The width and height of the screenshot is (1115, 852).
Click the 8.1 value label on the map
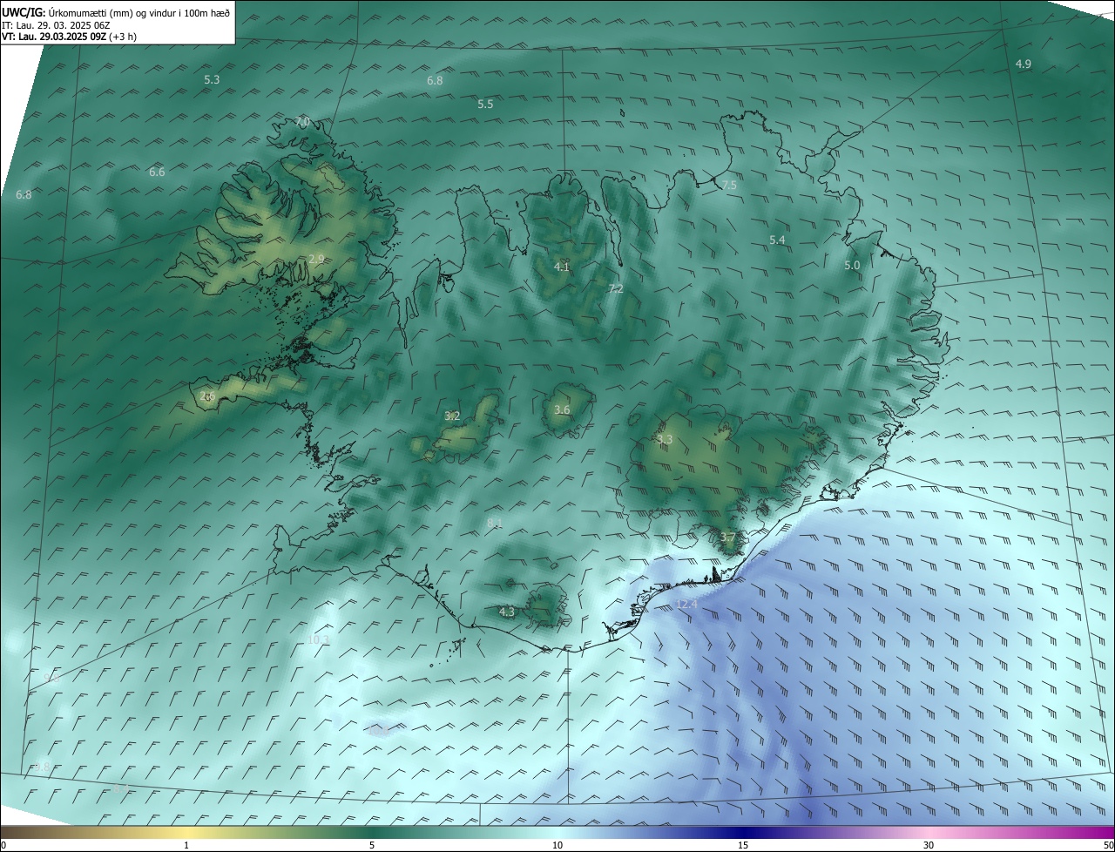click(495, 523)
